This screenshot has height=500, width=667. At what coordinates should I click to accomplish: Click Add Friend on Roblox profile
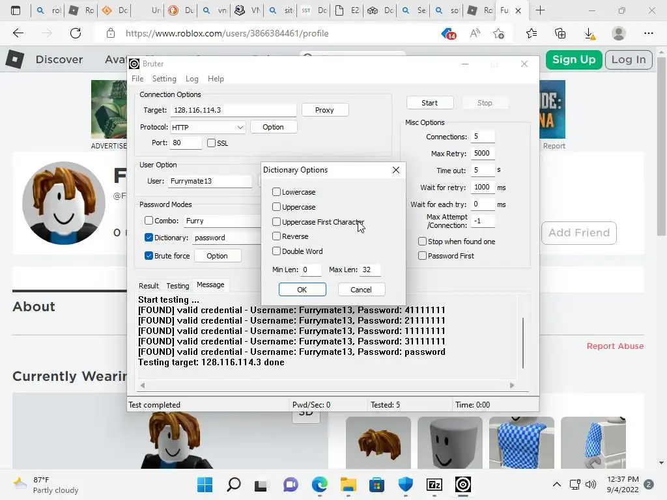(579, 232)
